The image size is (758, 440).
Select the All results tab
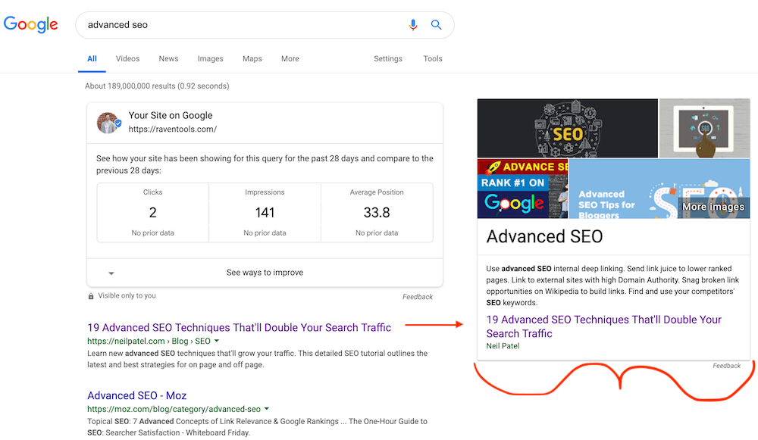[x=92, y=58]
